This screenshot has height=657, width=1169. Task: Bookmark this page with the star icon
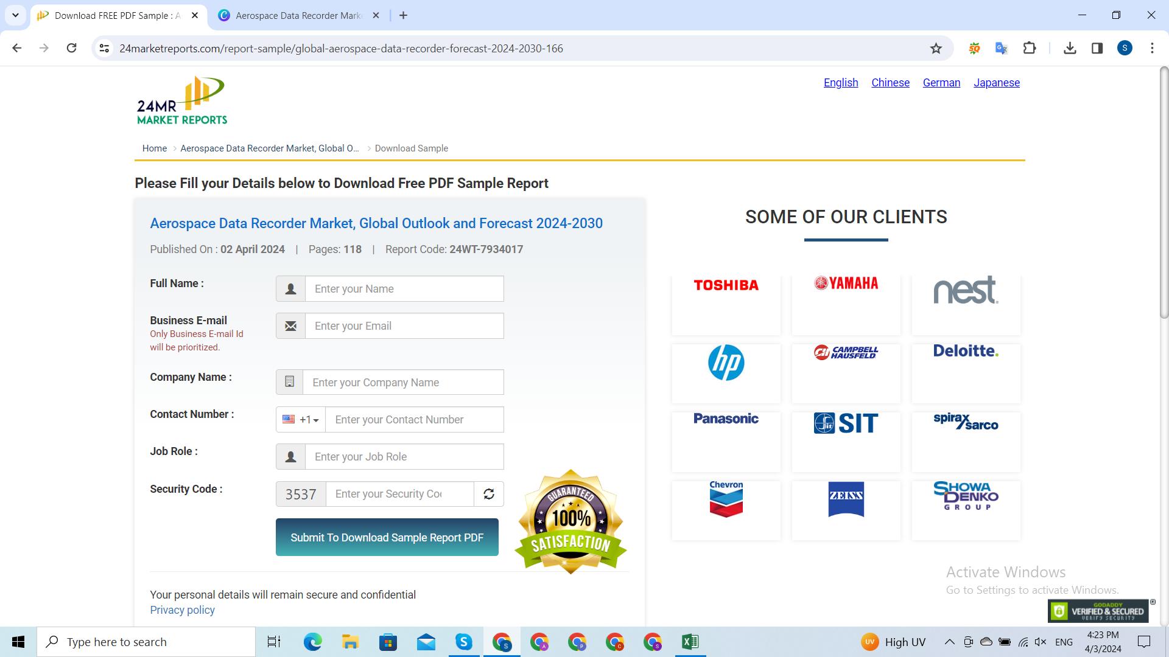pos(936,48)
